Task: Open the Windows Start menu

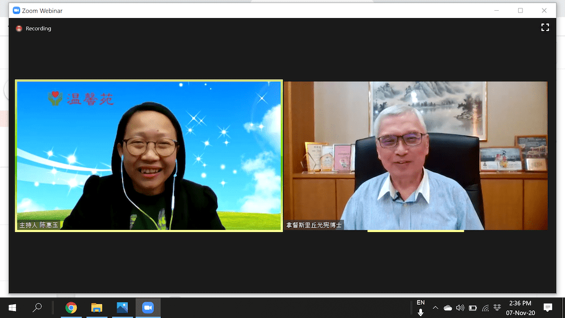Action: pos(12,308)
